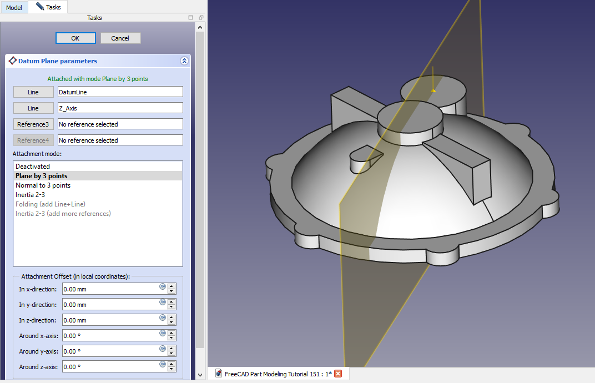Click the Cancel button
The height and width of the screenshot is (383, 595).
120,38
